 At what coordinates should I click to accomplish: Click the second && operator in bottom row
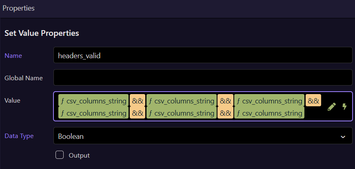point(225,113)
